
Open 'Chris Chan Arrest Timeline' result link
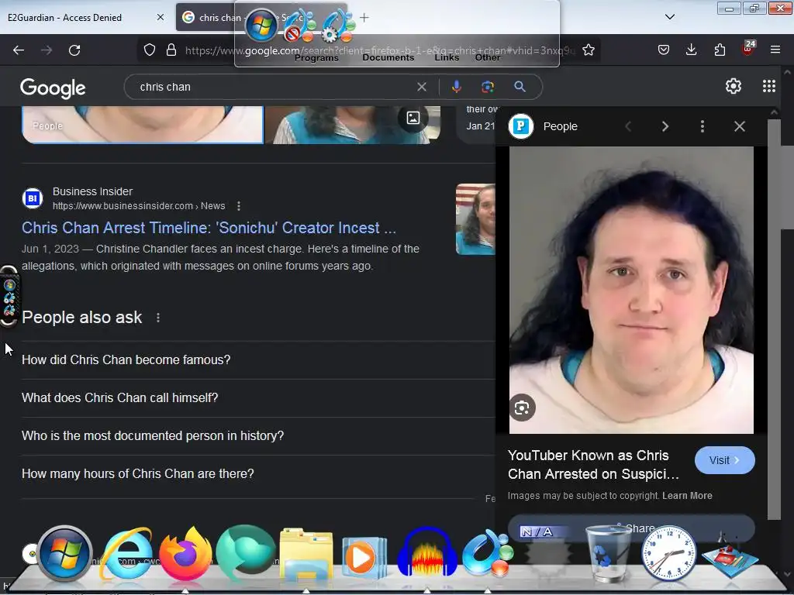tap(209, 228)
